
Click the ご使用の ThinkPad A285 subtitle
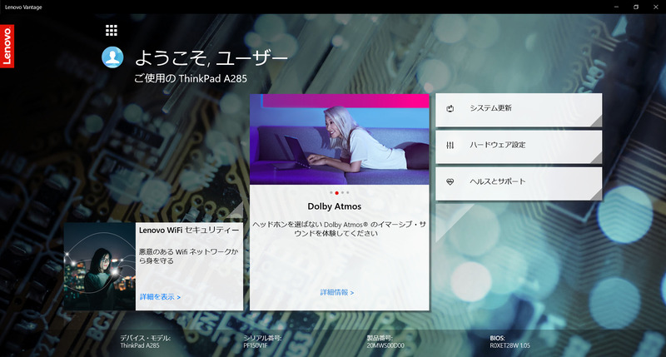coord(191,78)
